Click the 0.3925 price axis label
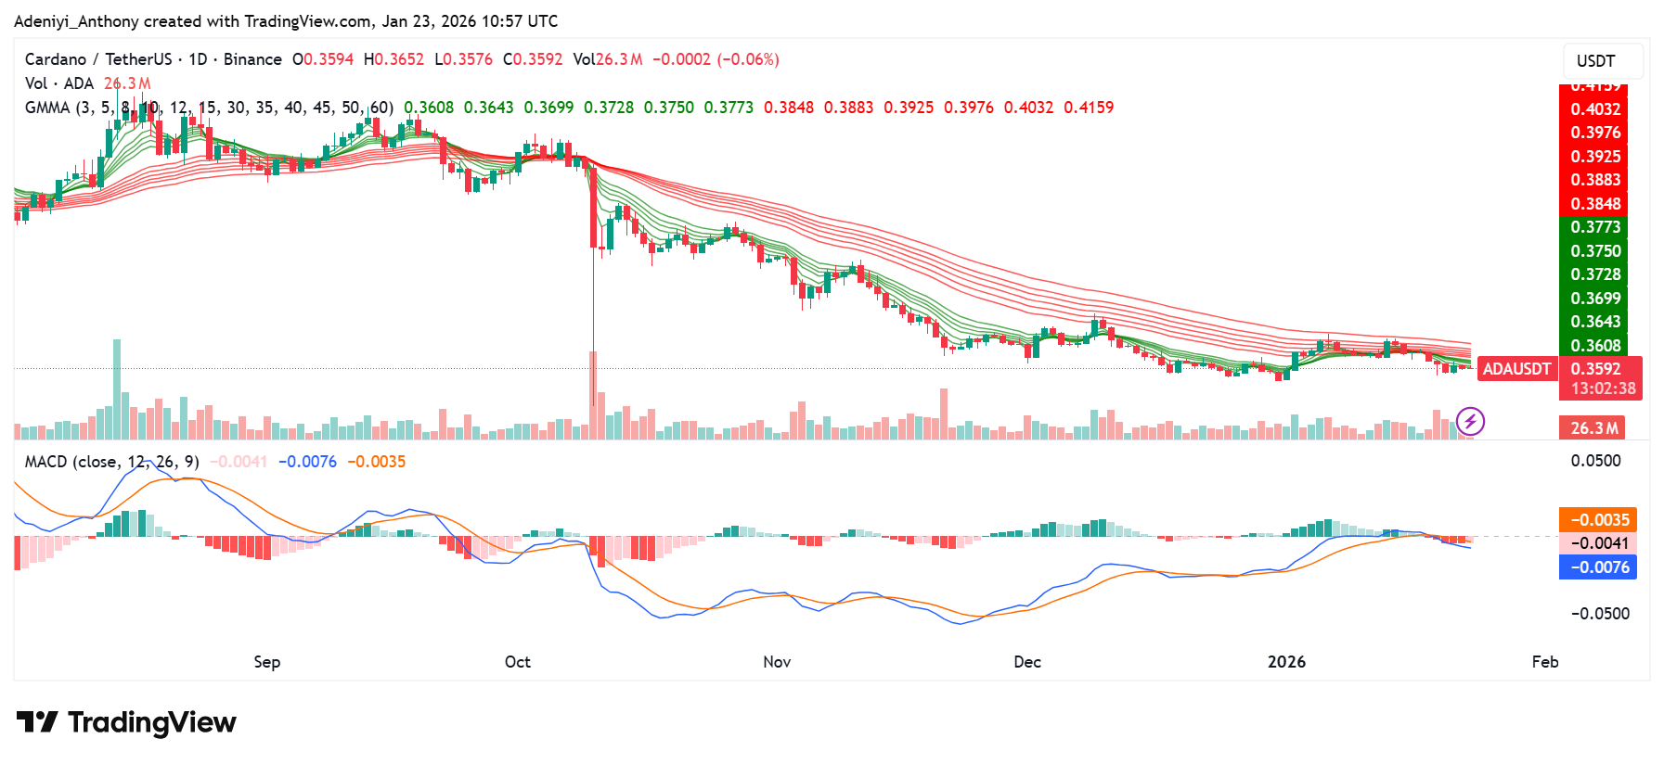This screenshot has width=1664, height=764. click(1595, 157)
